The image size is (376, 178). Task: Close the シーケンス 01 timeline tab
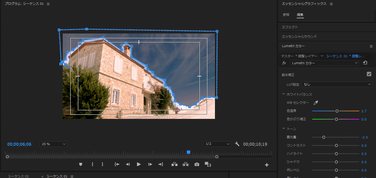point(42,176)
